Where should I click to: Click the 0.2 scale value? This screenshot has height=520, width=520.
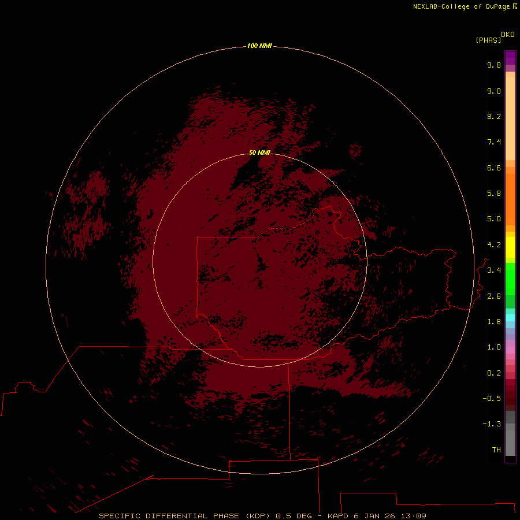[x=494, y=373]
